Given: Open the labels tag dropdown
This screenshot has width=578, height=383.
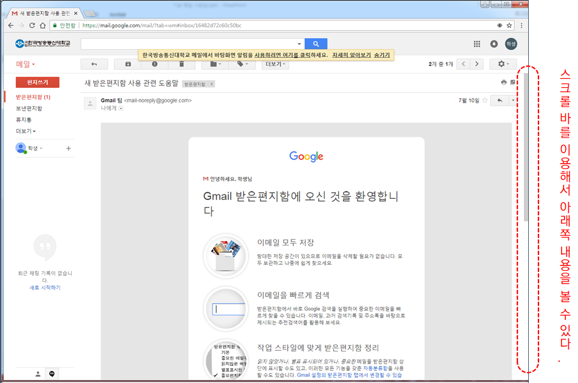Looking at the screenshot, I should [x=242, y=64].
